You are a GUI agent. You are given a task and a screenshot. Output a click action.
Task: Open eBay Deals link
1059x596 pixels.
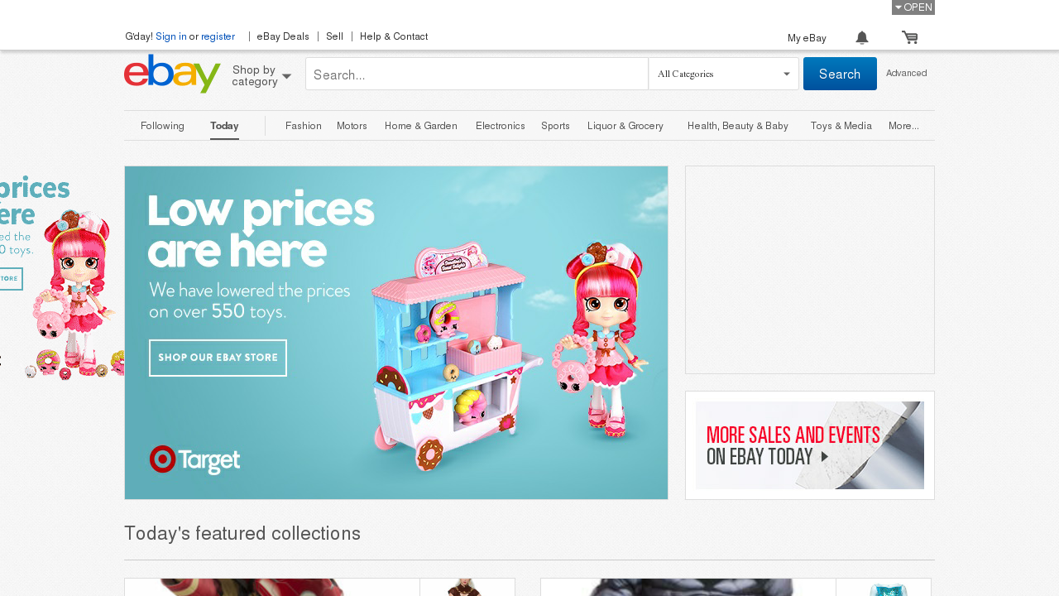283,36
